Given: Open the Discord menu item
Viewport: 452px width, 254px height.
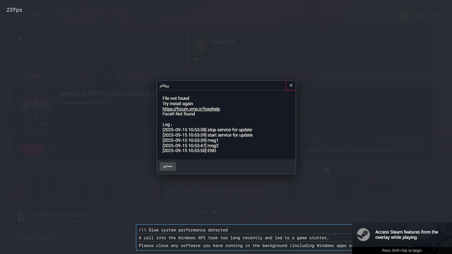Looking at the screenshot, I should point(90,16).
